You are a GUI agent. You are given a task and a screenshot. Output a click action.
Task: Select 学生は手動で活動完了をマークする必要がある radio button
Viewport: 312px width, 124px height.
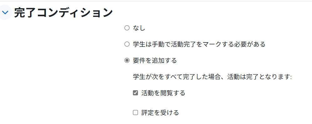(x=127, y=44)
